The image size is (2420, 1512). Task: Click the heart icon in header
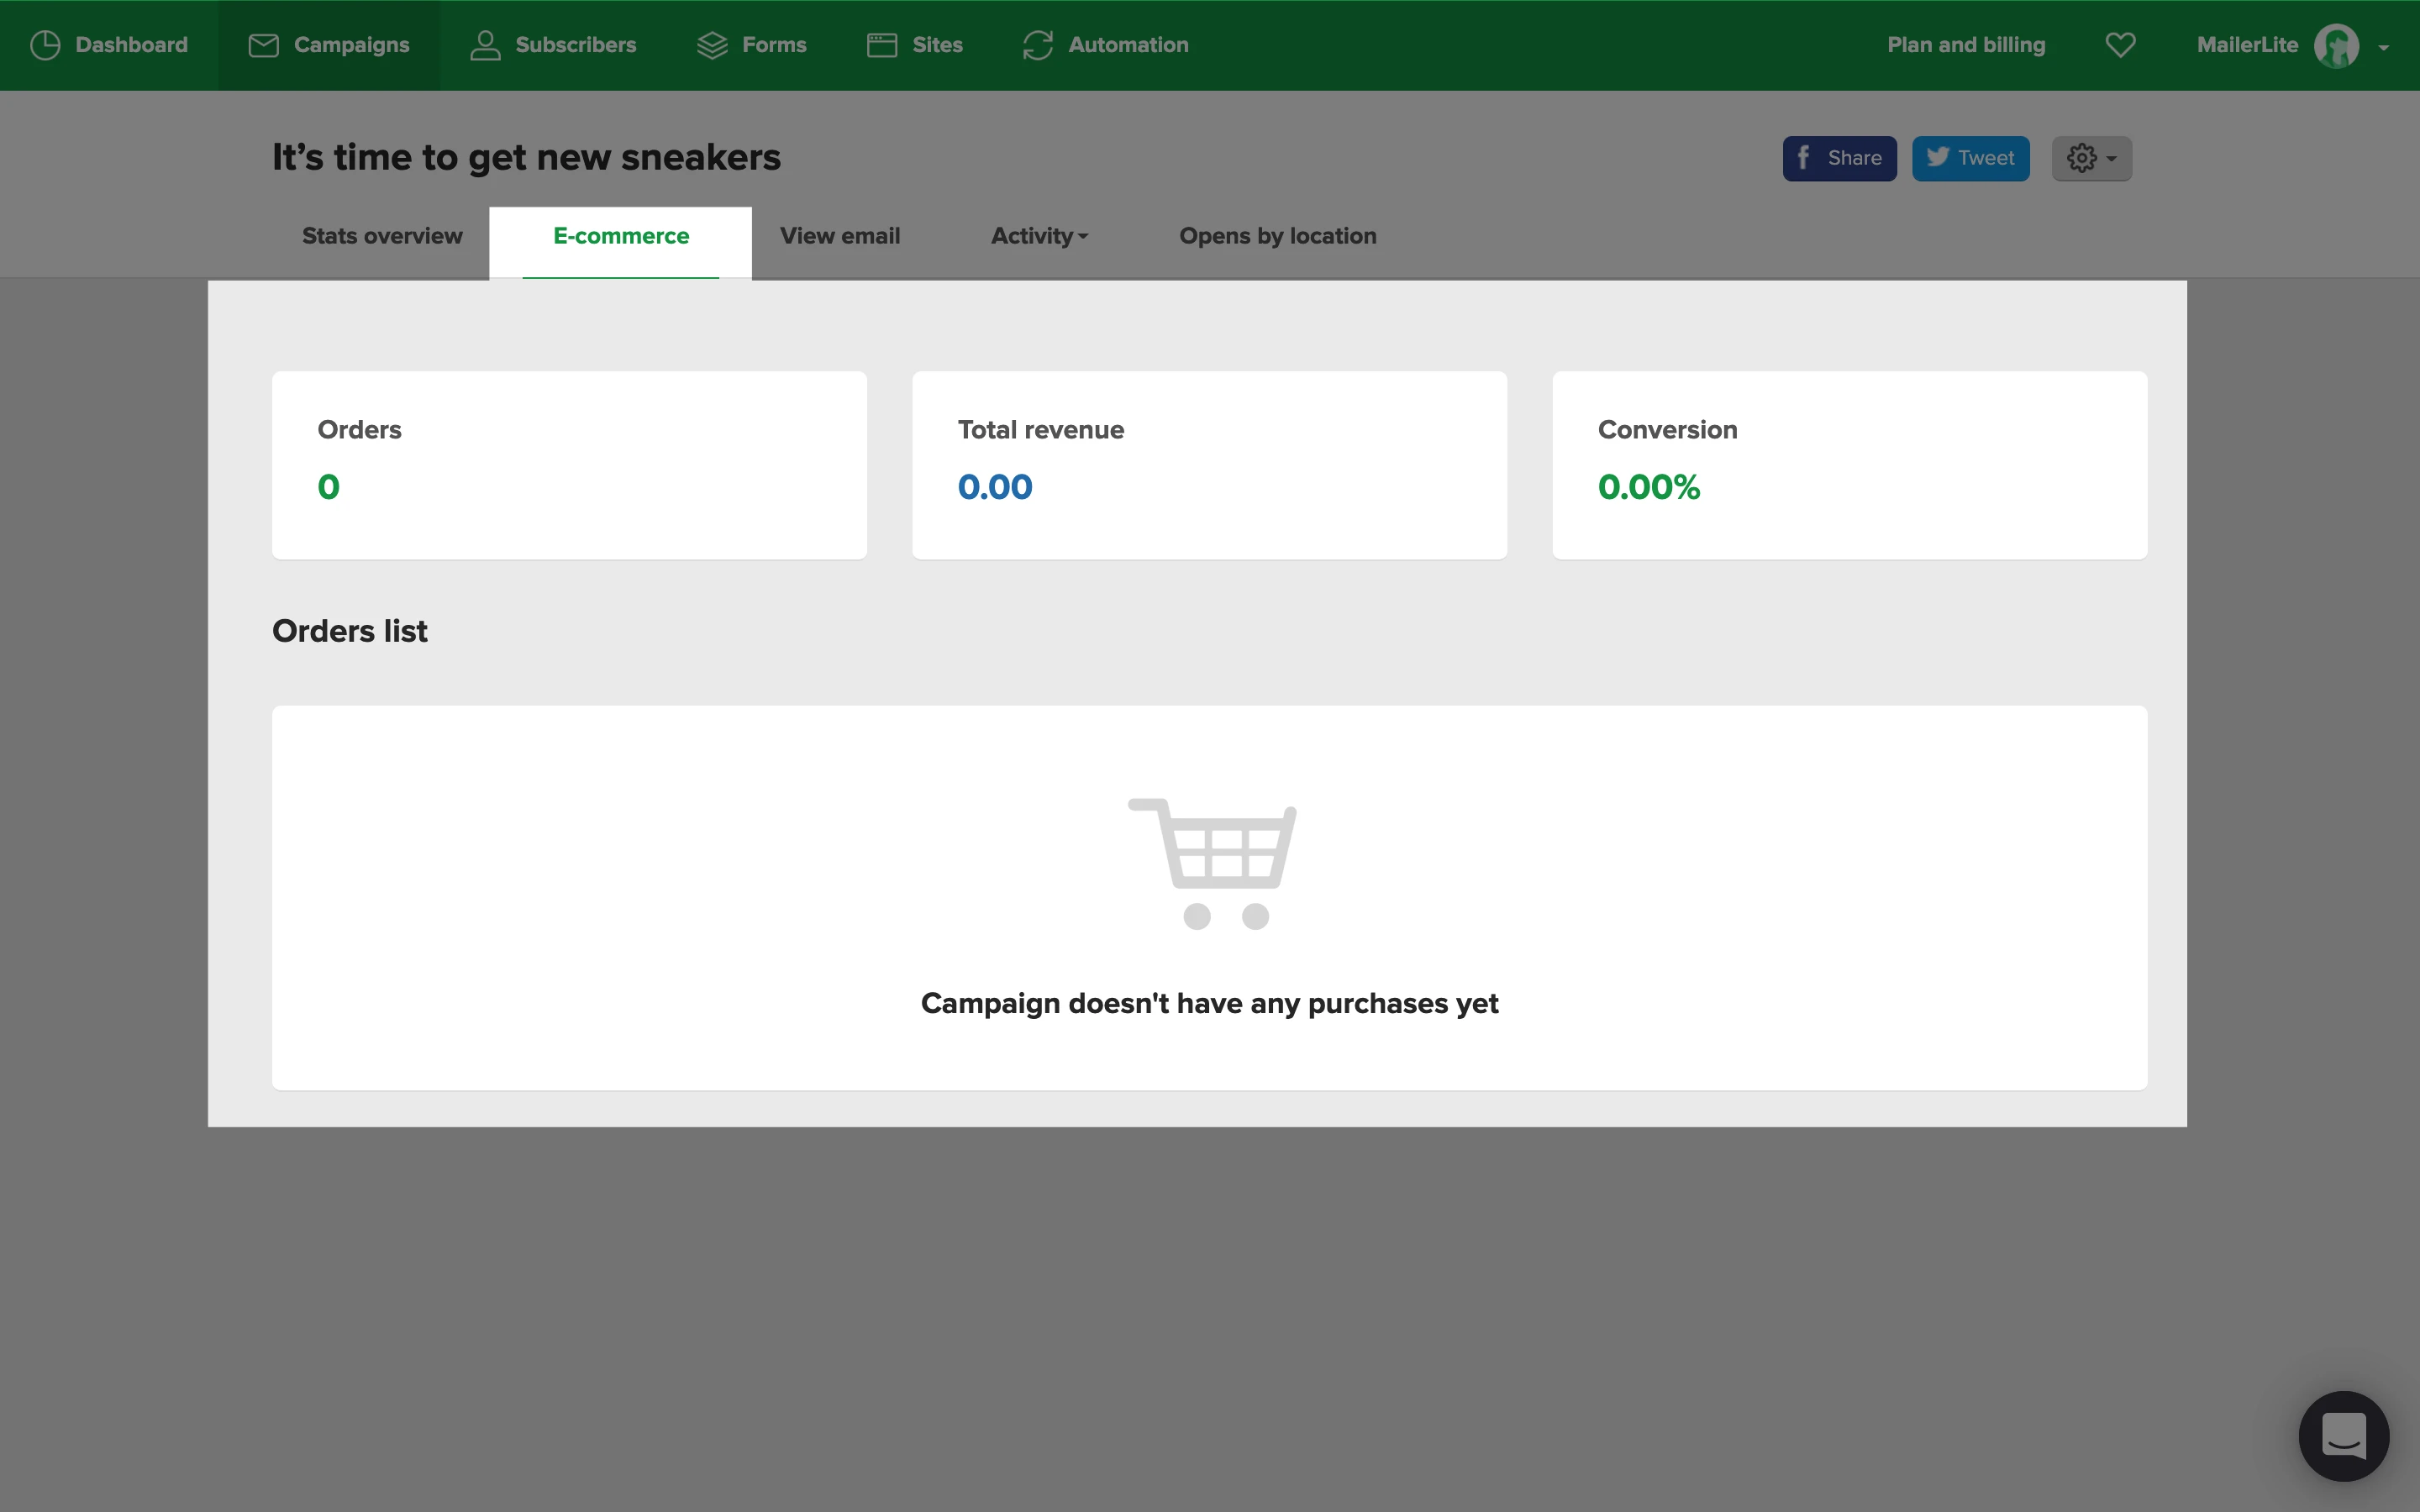point(2120,45)
